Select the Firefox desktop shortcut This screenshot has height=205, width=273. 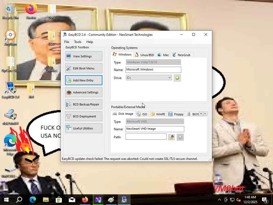click(x=31, y=11)
